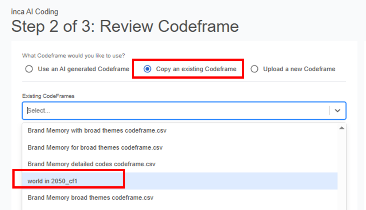This screenshot has width=366, height=210.
Task: Select the 'Use an AI generated Codeframe' radio button
Action: (29, 69)
